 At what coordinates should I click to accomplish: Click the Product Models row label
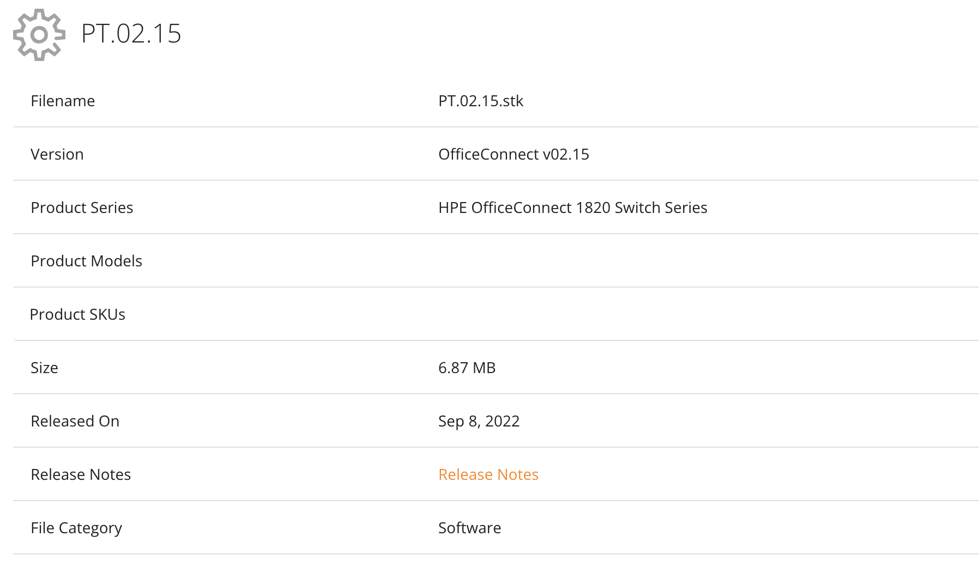tap(86, 261)
